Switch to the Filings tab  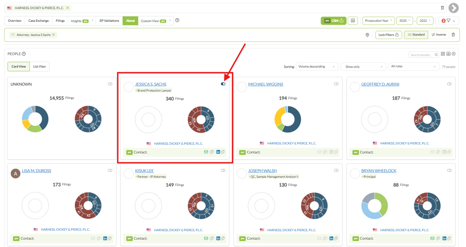coord(60,21)
